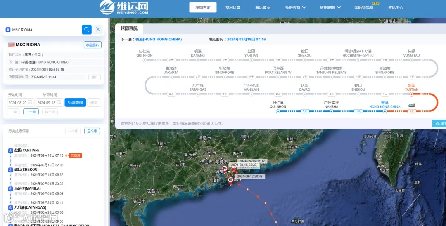
Task: Click the anchor icon for 马尼拉(MANILA)
Action: [x=10, y=188]
